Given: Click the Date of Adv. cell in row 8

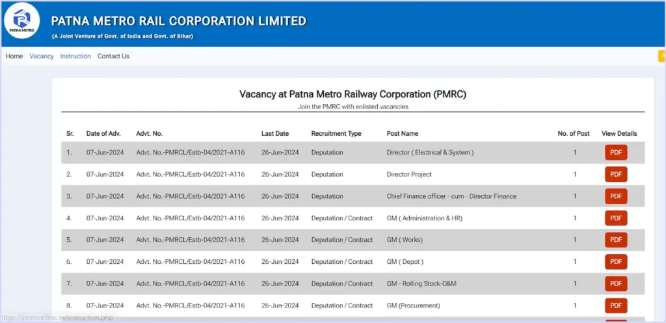Looking at the screenshot, I should pyautogui.click(x=105, y=305).
